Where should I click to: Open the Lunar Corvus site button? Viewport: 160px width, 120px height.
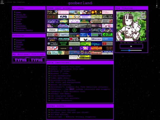pyautogui.click(x=74, y=48)
